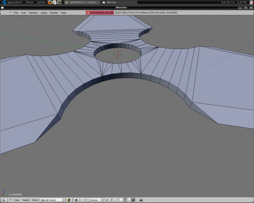Image resolution: width=254 pixels, height=203 pixels.
Task: Open the terminal launcher icon
Action: (60, 2)
